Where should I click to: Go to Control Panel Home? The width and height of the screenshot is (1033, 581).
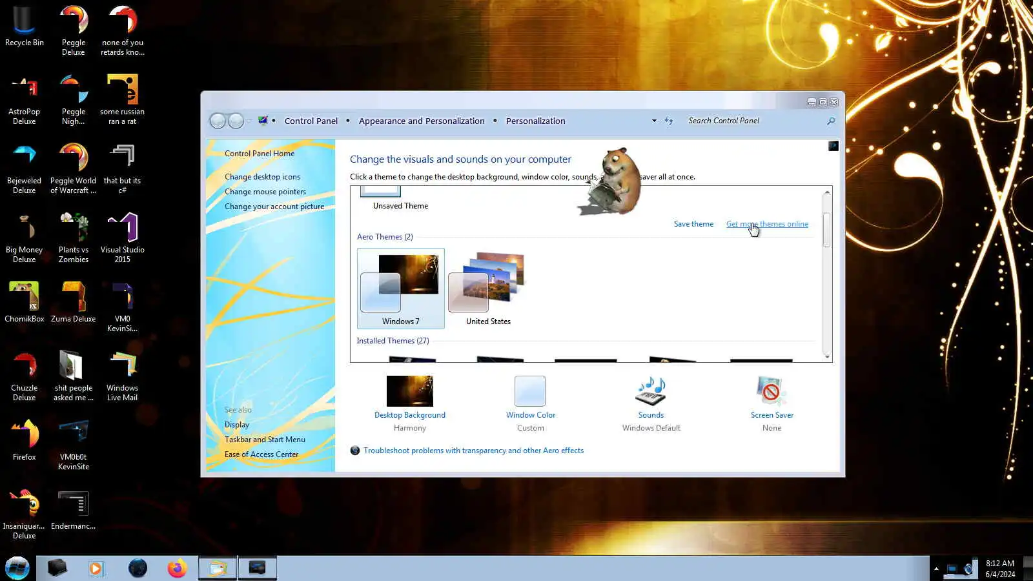coord(260,154)
